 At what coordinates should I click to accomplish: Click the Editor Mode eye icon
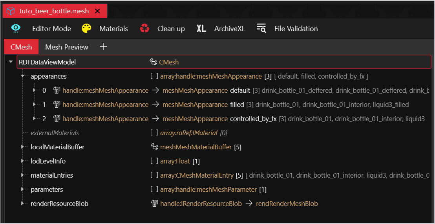[16, 28]
